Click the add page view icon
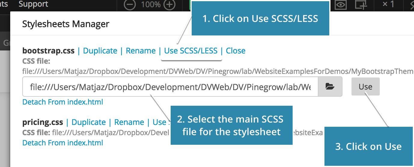Viewport: 414px width, 167px height. click(x=361, y=5)
